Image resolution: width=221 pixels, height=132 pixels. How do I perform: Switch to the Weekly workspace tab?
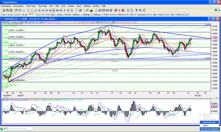tap(60, 14)
